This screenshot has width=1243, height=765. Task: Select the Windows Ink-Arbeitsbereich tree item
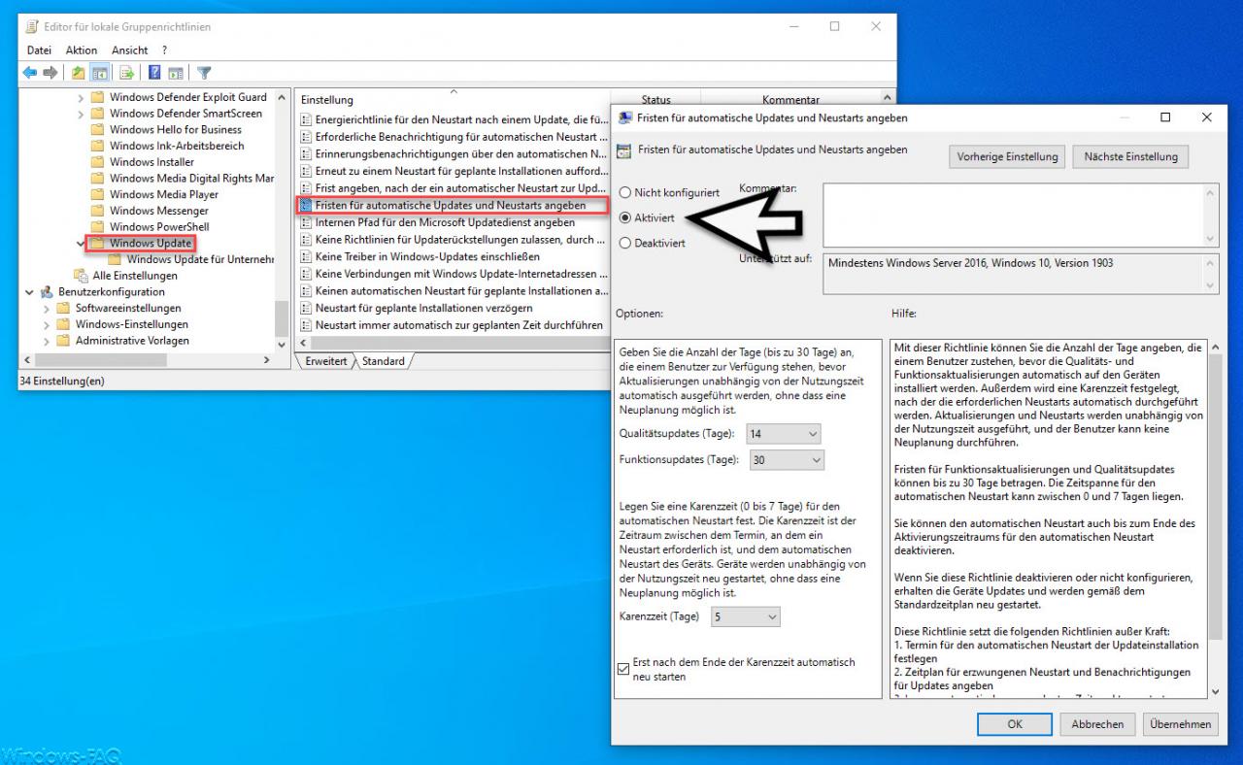[x=177, y=146]
